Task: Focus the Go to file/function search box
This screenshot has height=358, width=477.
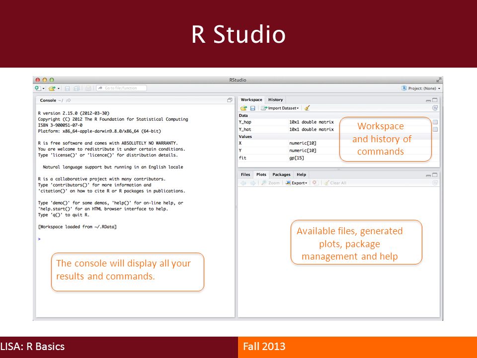Action: [121, 89]
